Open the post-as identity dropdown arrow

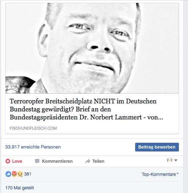tap(176, 160)
